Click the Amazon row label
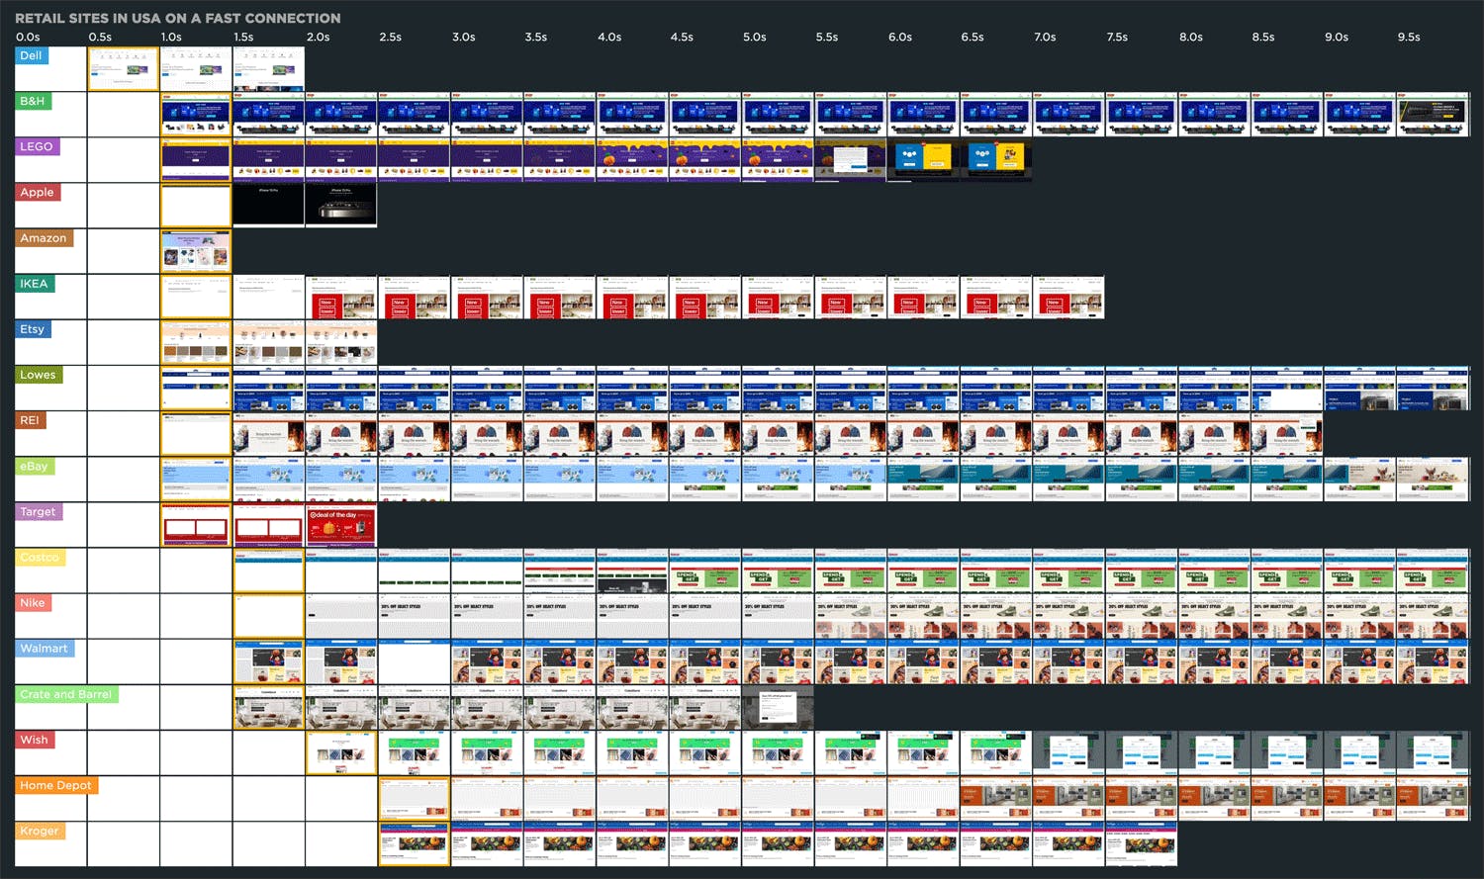 point(44,238)
